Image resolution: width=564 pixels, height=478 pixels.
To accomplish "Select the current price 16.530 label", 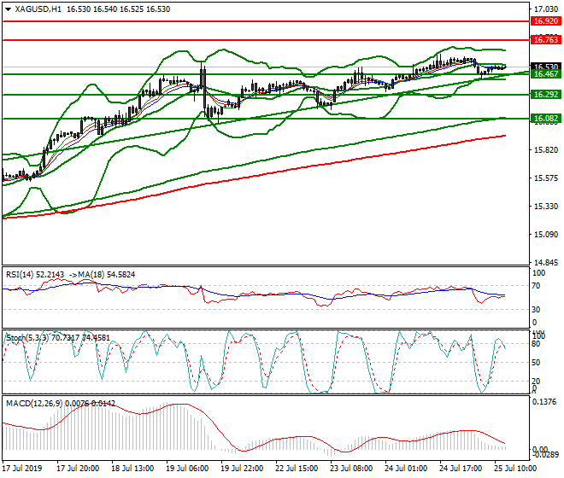I will click(x=546, y=67).
